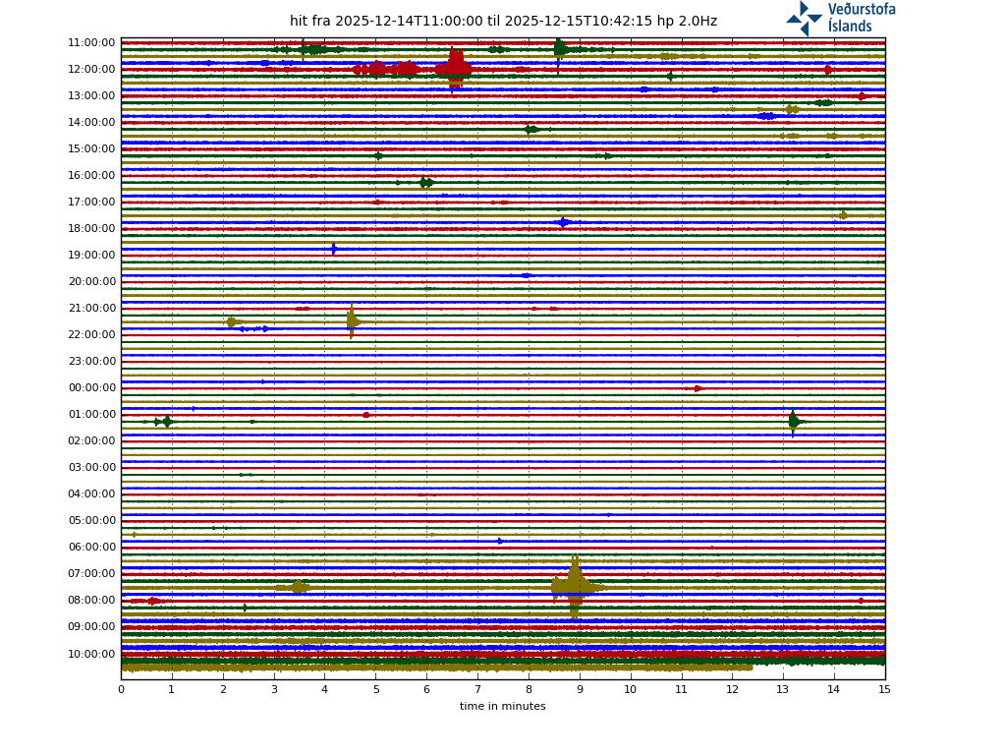The image size is (1006, 755).
Task: Select the 00:00:00 midnight time label
Action: pos(91,388)
